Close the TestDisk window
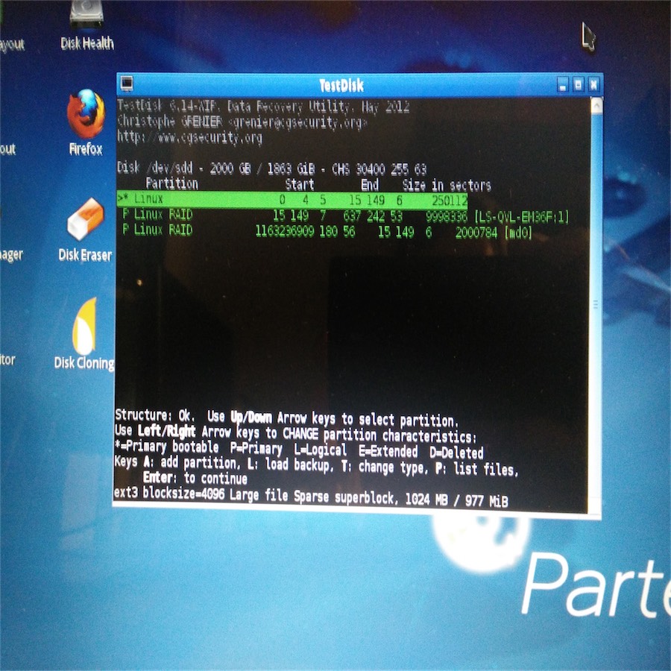The width and height of the screenshot is (671, 671). point(593,84)
